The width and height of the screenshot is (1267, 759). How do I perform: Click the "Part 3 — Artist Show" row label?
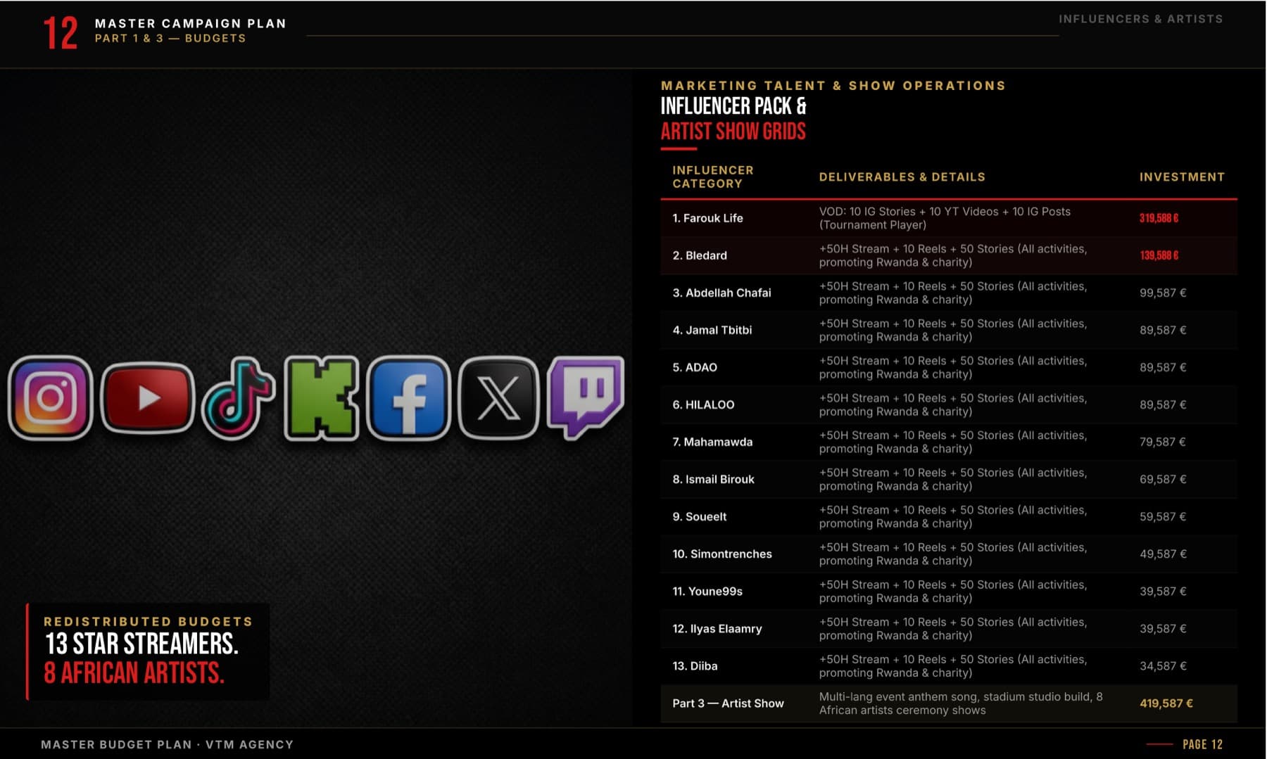tap(728, 703)
